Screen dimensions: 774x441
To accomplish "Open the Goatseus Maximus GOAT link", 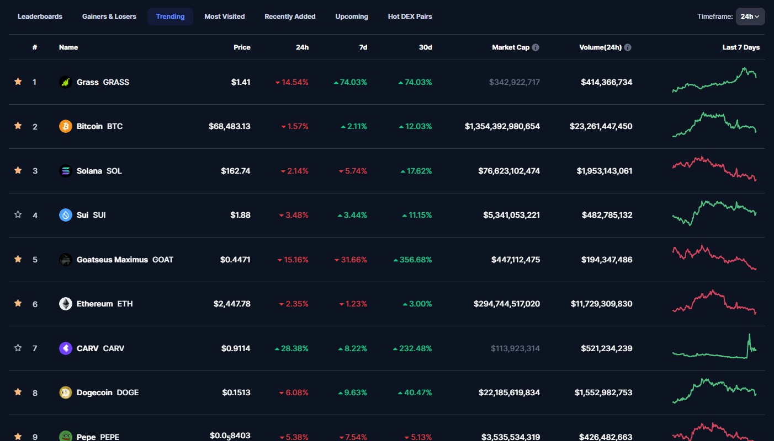I will click(116, 260).
